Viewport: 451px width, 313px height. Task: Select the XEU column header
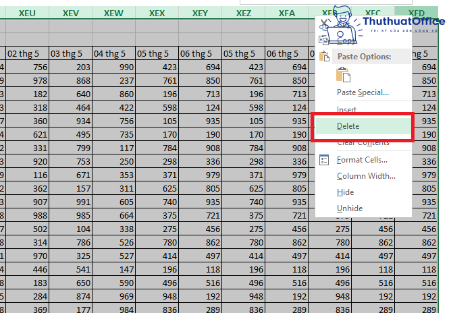27,13
